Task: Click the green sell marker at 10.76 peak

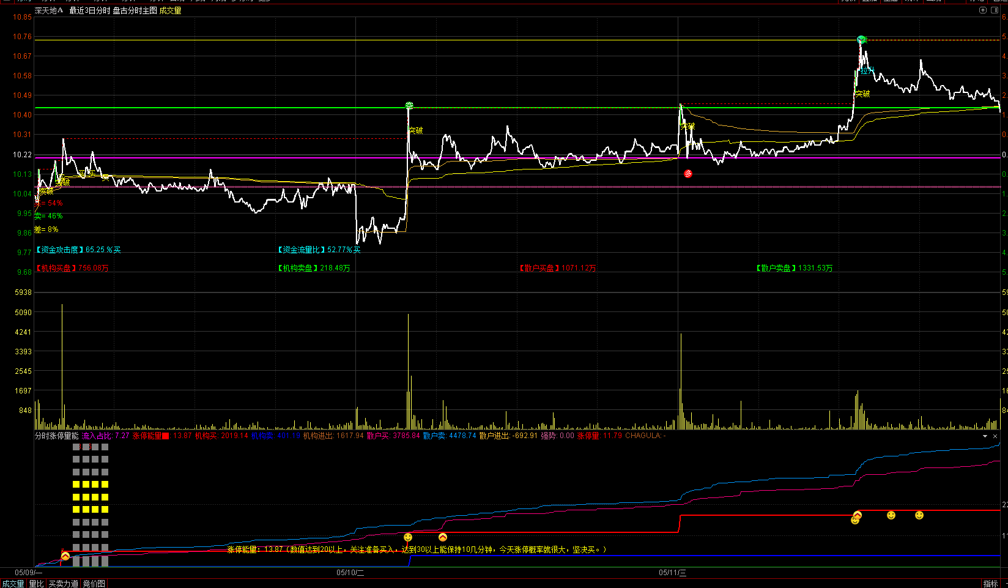Action: point(861,39)
